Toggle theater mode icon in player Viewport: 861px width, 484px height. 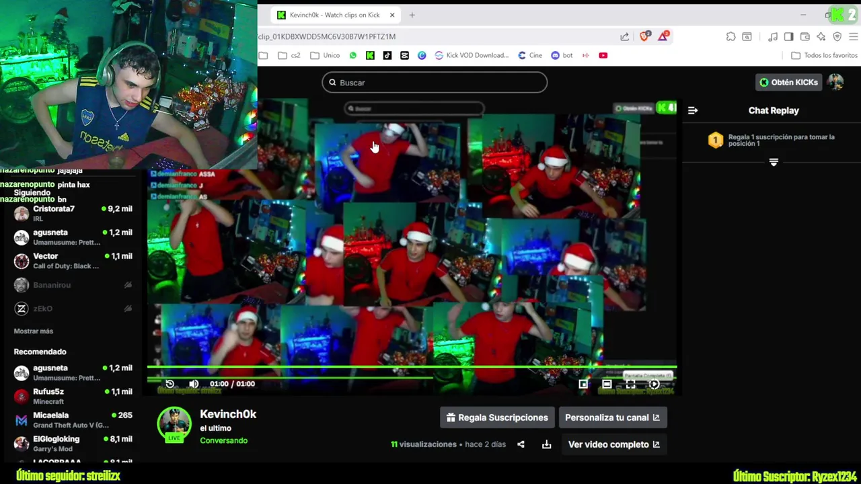(607, 384)
